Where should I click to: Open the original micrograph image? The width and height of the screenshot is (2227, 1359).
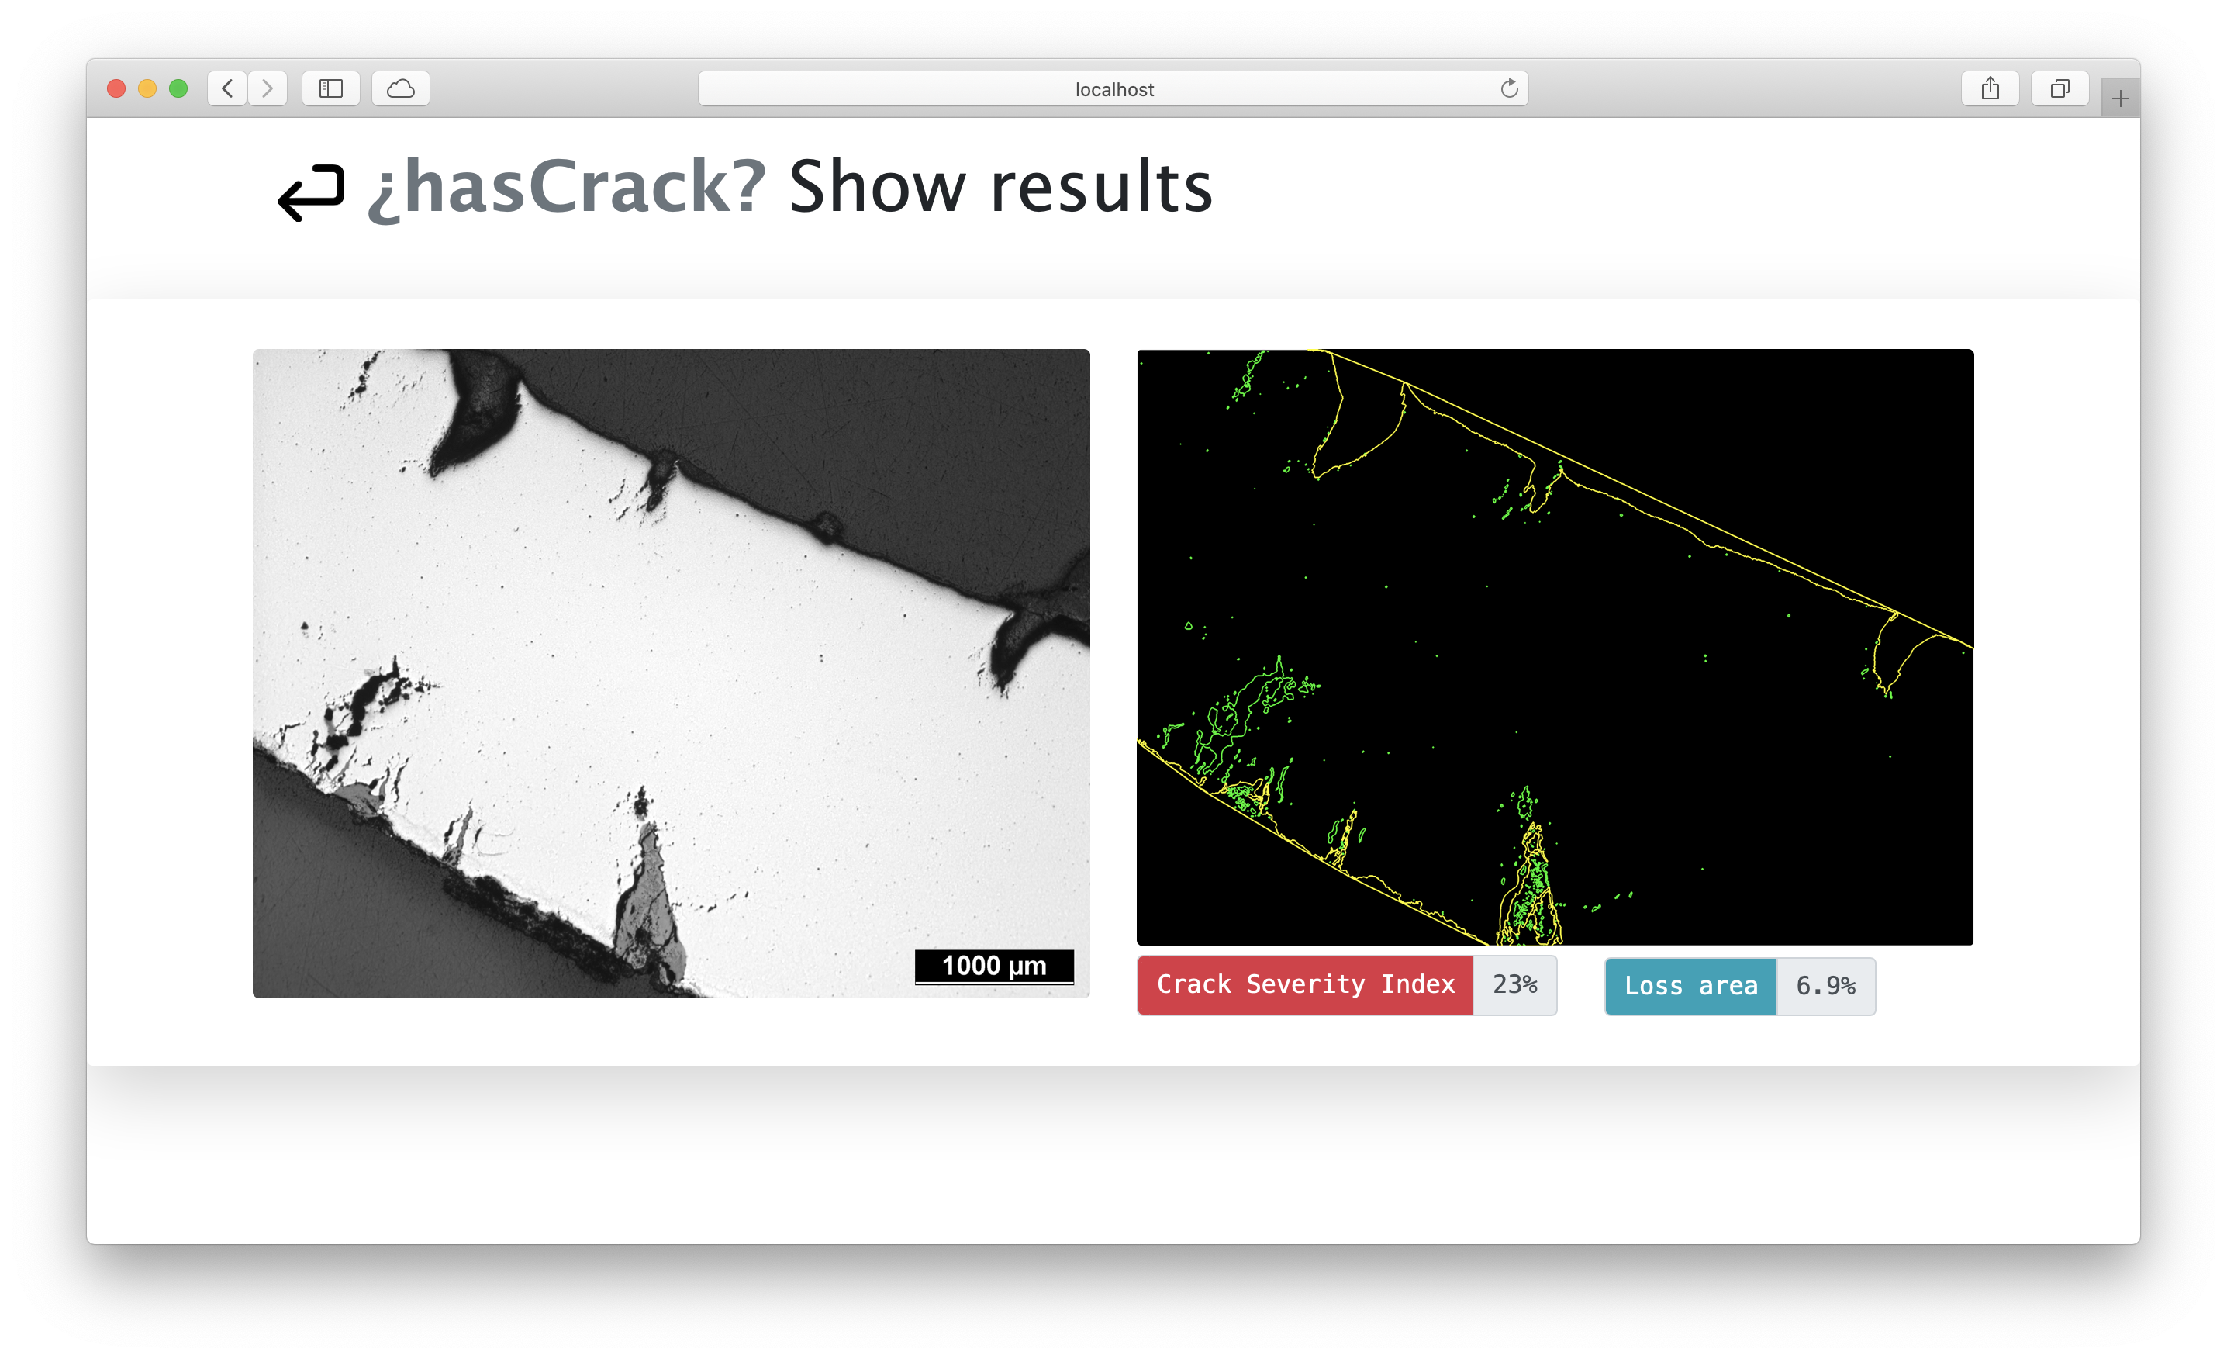coord(671,673)
